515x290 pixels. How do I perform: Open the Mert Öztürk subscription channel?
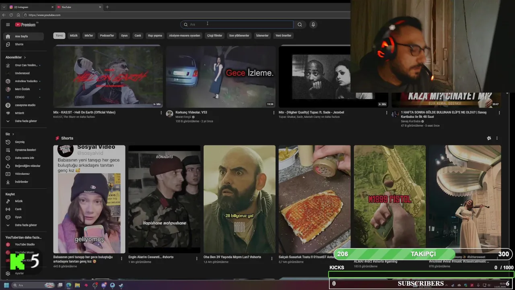point(23,89)
